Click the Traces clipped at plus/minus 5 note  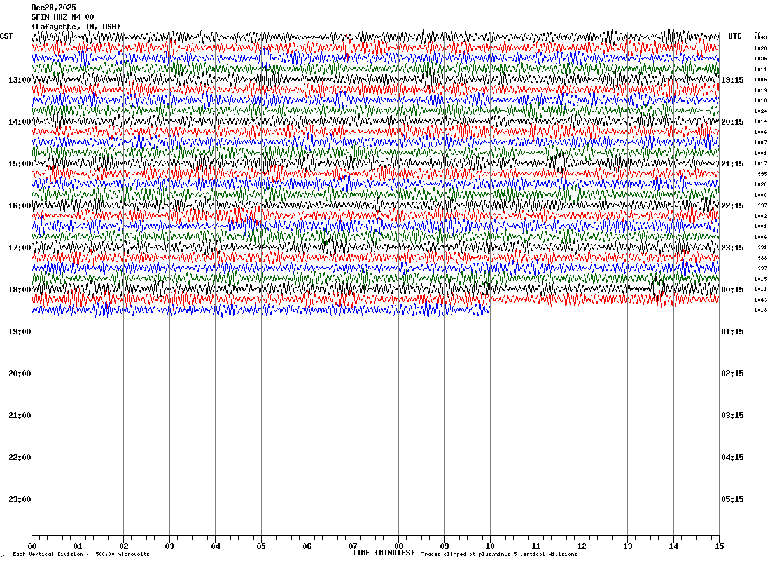[499, 555]
